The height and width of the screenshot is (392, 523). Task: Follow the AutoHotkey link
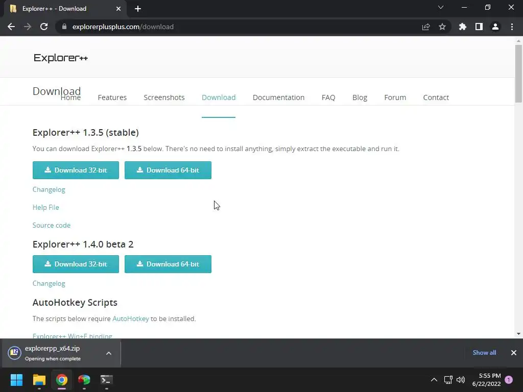(130, 318)
